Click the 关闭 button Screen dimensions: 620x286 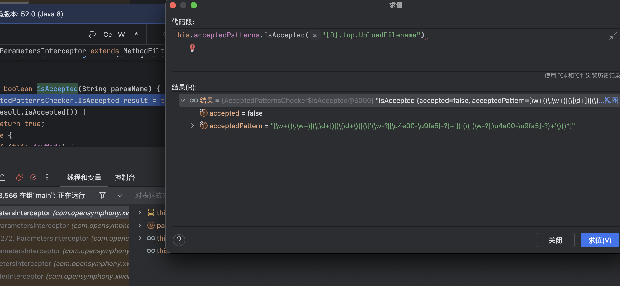click(555, 240)
